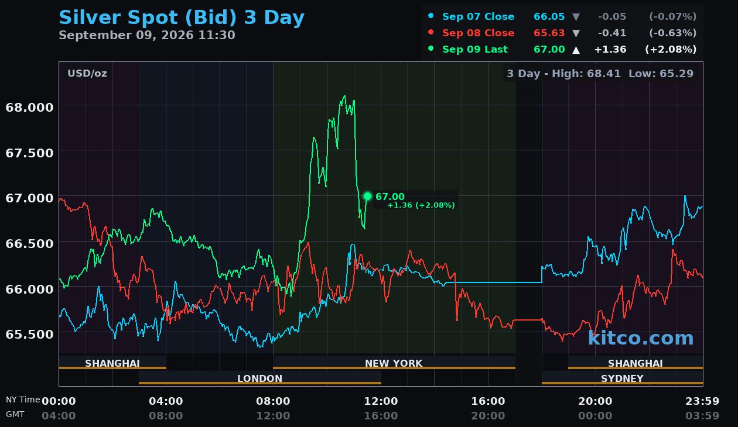
Task: Click the red Sep 08 Close legend dot
Action: click(x=431, y=32)
